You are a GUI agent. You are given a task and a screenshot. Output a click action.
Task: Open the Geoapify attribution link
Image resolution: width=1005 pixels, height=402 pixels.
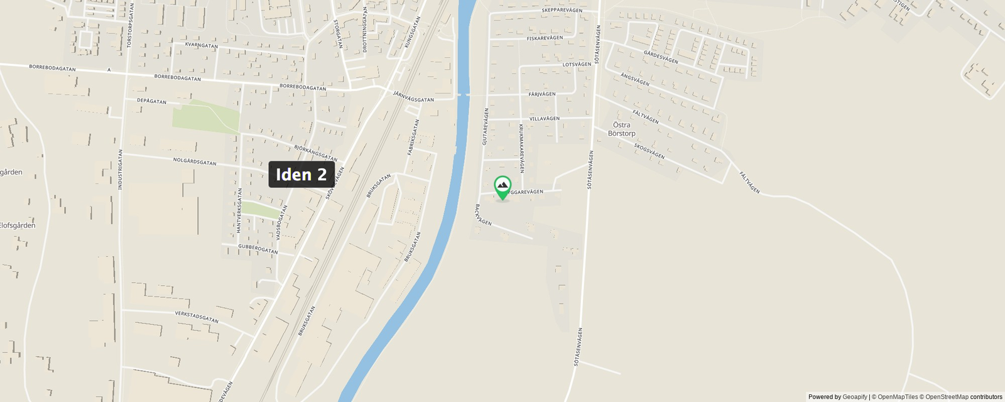(854, 397)
